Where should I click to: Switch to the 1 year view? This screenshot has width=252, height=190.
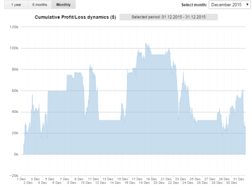pyautogui.click(x=16, y=5)
